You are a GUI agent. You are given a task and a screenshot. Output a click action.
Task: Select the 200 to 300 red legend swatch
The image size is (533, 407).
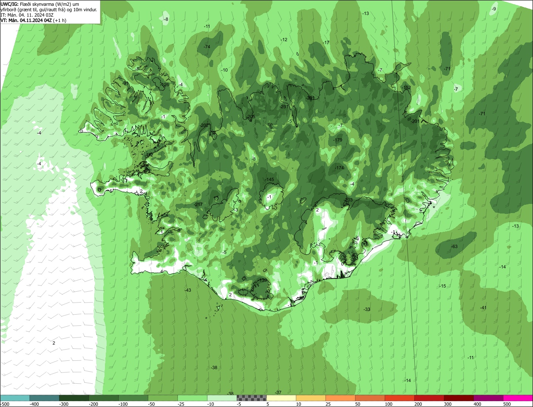point(429,398)
